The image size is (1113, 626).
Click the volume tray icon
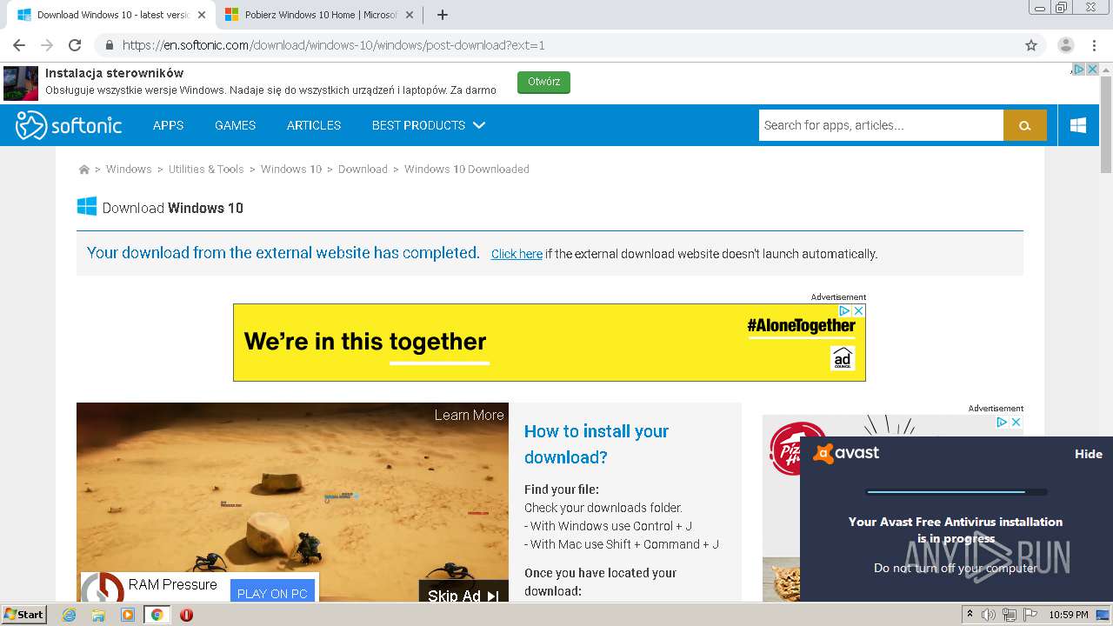point(990,615)
